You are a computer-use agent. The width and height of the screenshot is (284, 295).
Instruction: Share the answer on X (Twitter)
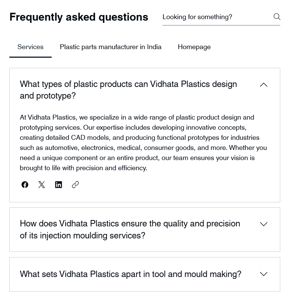(42, 184)
